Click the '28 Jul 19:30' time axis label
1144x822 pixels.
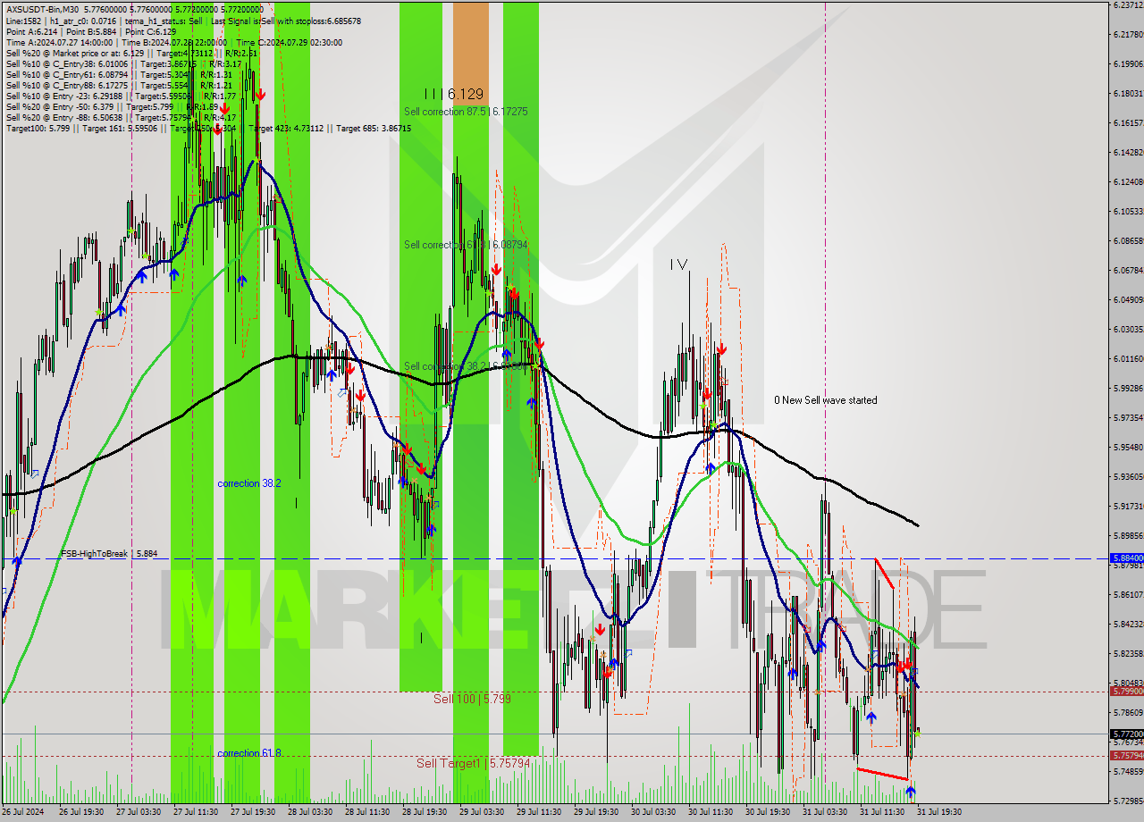(x=425, y=812)
